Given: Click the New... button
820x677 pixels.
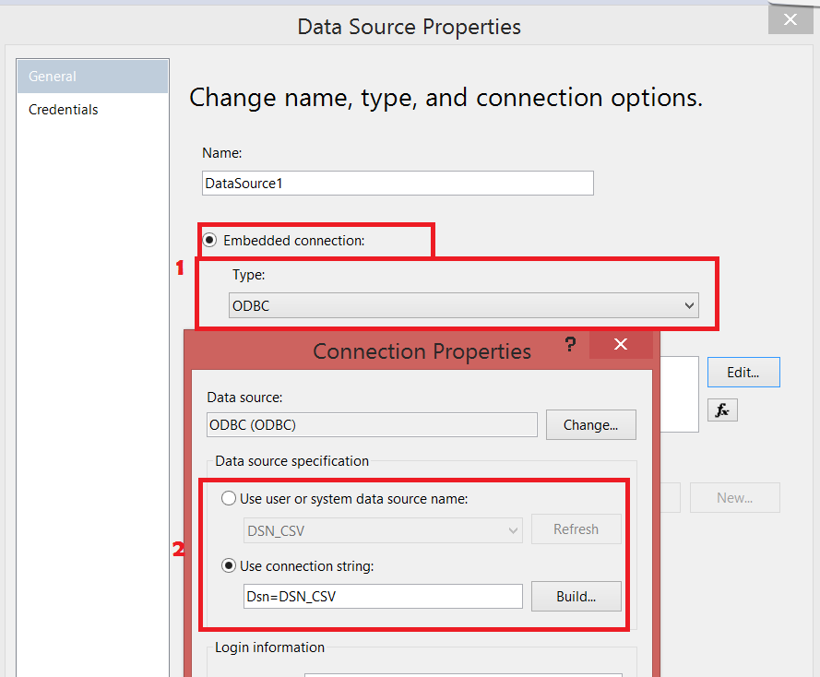Looking at the screenshot, I should [x=734, y=498].
